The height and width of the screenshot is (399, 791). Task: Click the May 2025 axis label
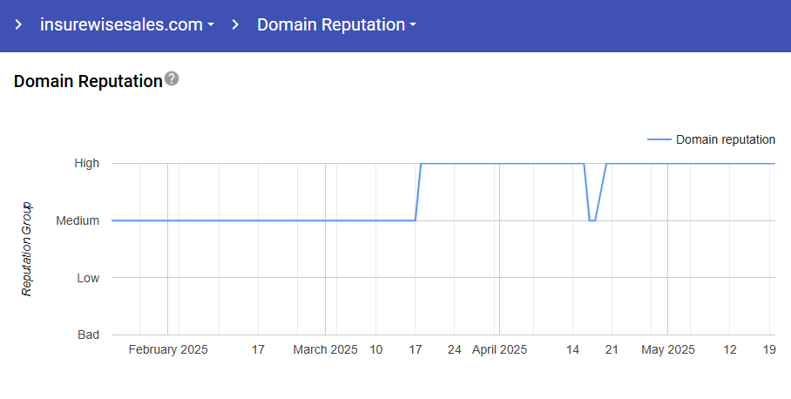(668, 349)
